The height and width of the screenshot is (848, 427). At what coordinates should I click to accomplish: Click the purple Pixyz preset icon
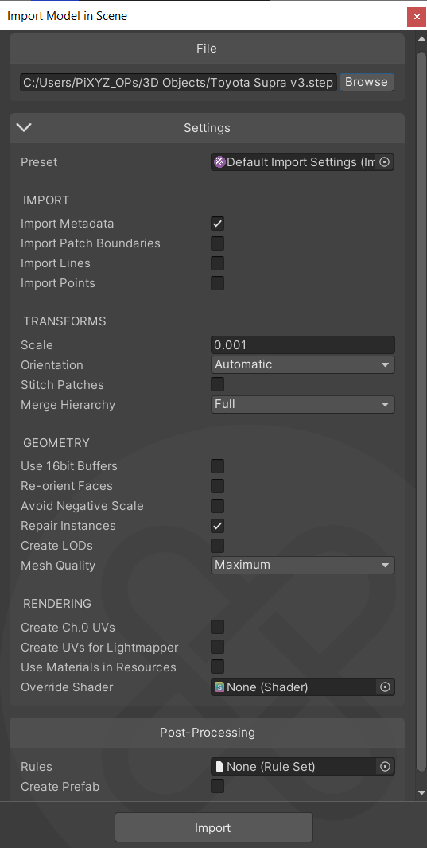click(x=219, y=161)
